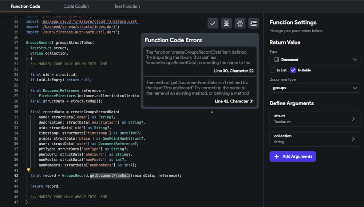Open the Test Function tab
Screen dimensions: 364x207
127,6
